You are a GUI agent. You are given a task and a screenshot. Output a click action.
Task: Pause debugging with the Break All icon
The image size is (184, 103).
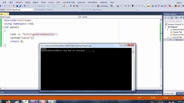(x=71, y=6)
